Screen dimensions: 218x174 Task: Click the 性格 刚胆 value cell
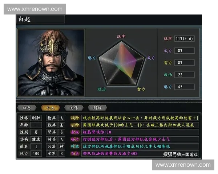(x=36, y=118)
